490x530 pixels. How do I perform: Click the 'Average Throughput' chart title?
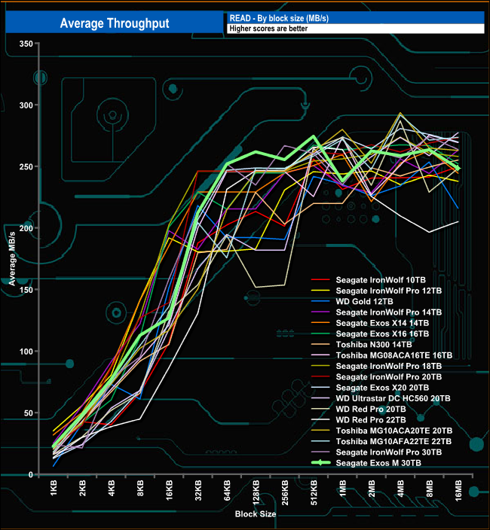115,23
